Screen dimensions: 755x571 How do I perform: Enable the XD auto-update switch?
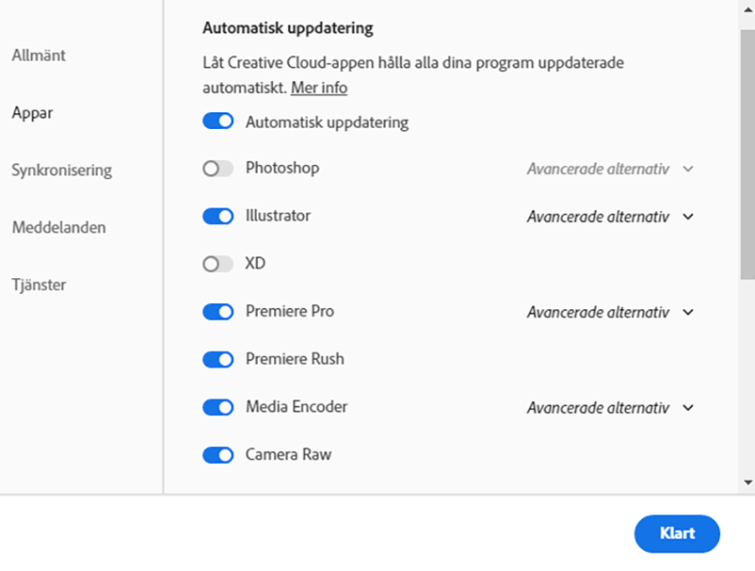click(x=217, y=264)
